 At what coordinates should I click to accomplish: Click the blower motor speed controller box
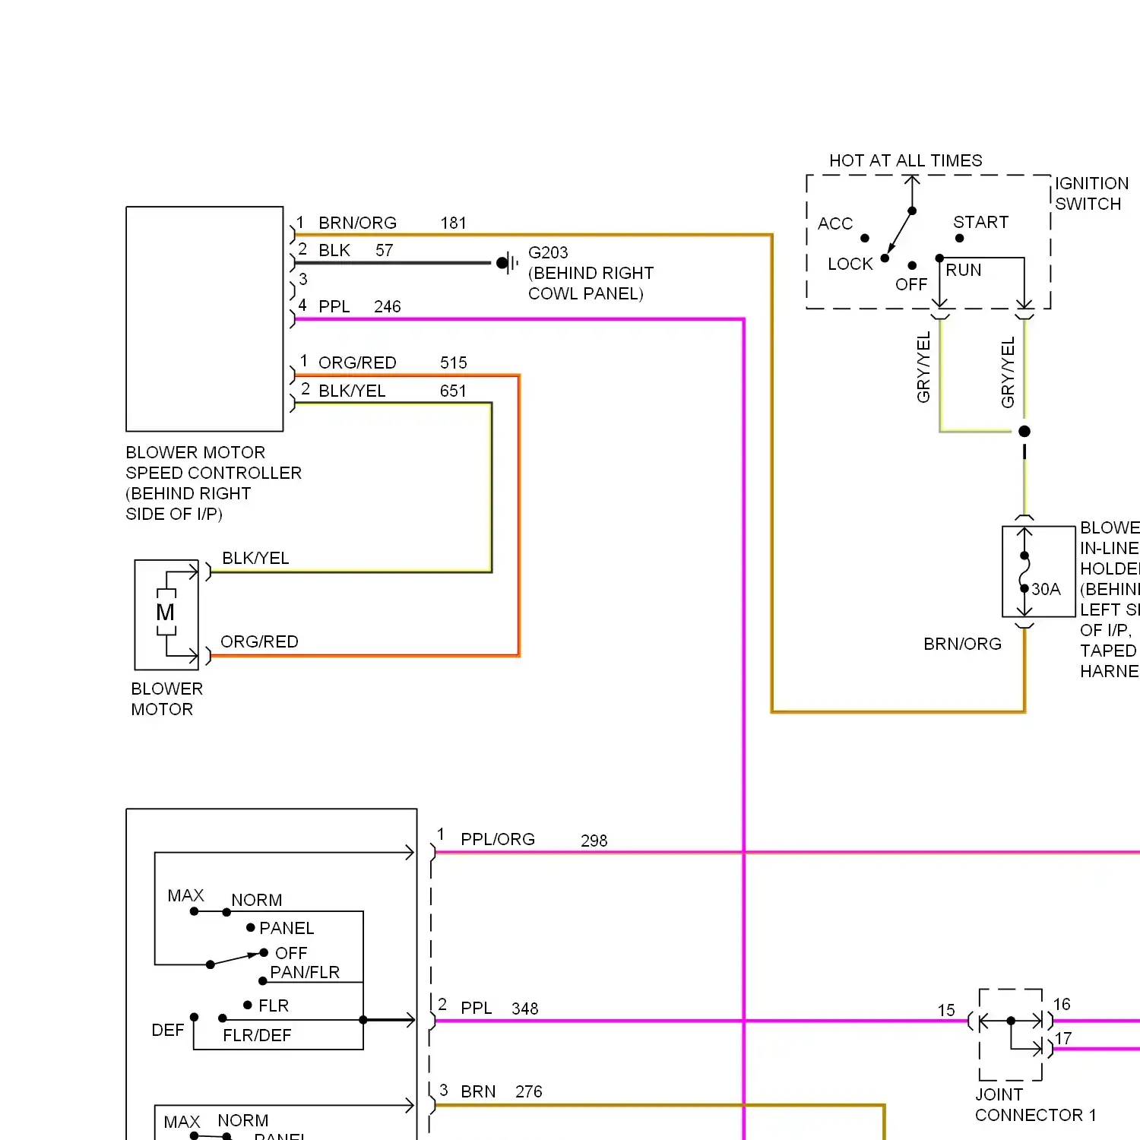click(204, 318)
